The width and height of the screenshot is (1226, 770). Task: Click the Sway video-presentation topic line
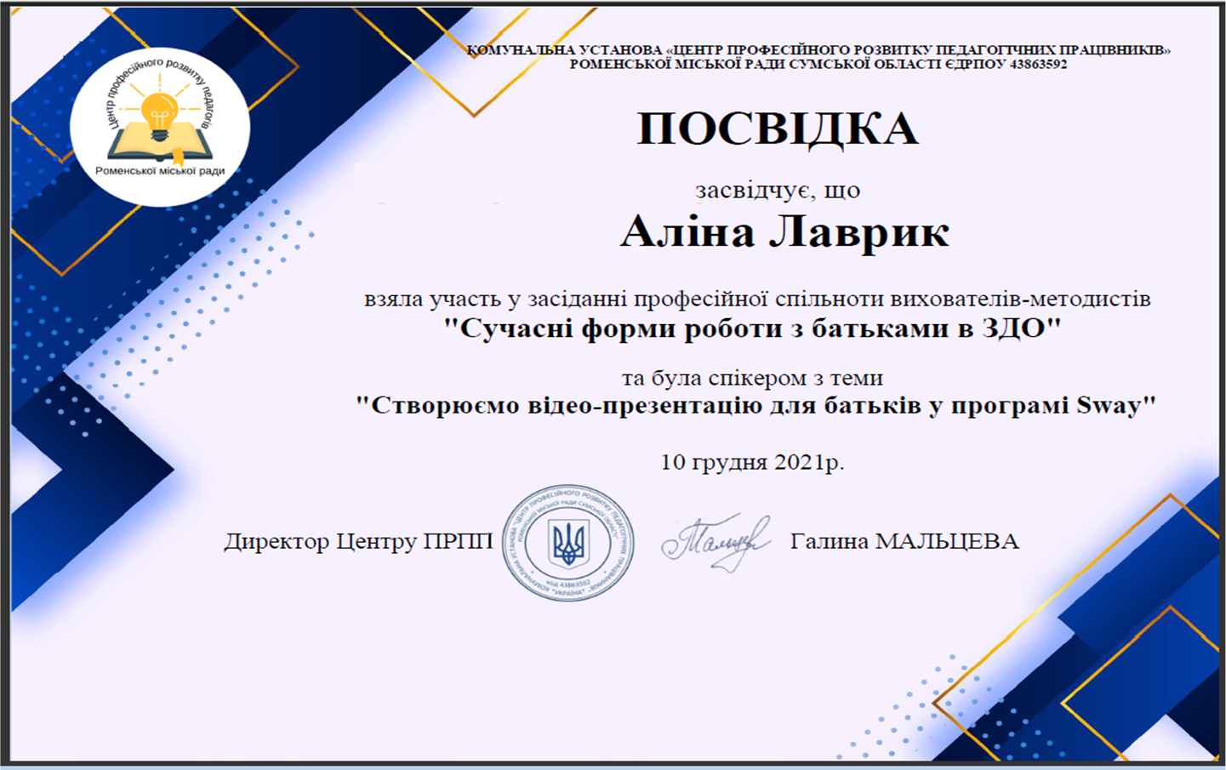click(x=756, y=405)
